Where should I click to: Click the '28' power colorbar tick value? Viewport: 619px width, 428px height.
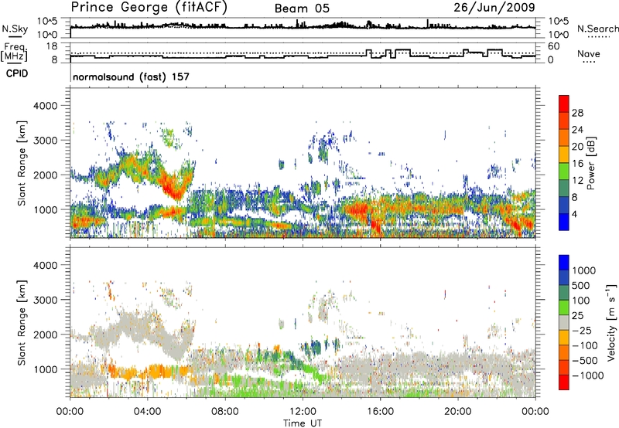[577, 113]
